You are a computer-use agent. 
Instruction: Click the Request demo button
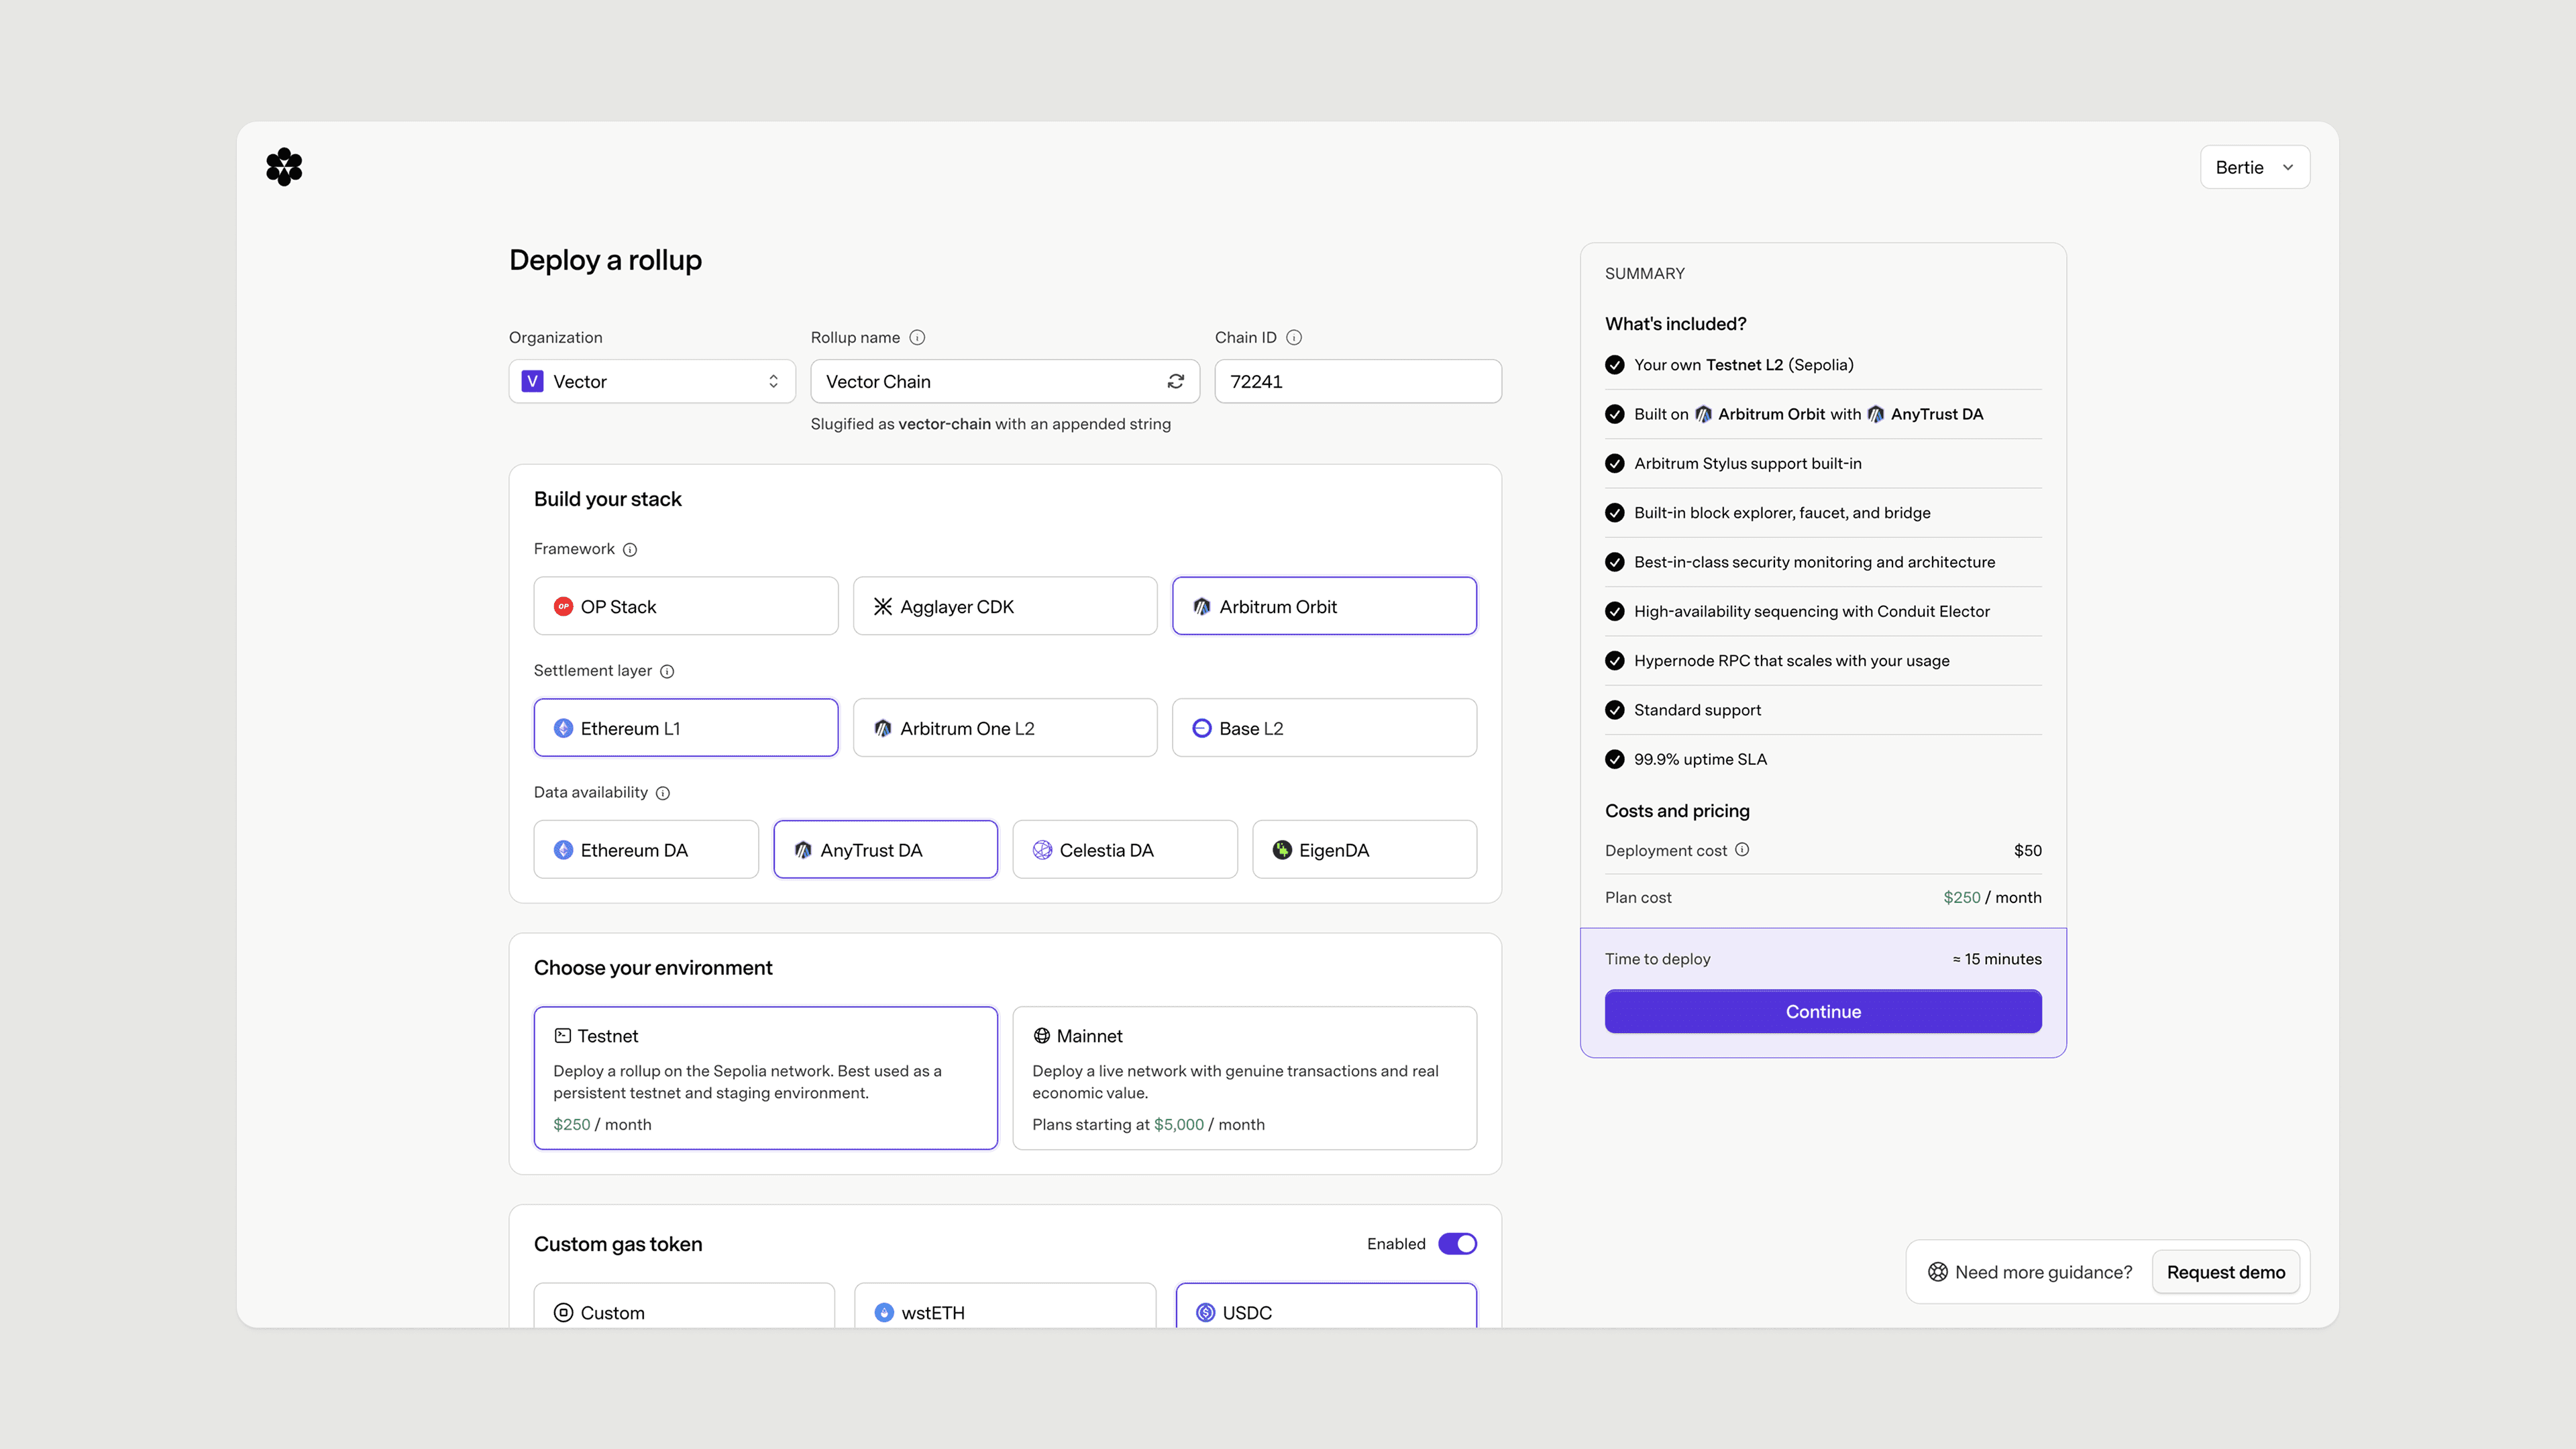pyautogui.click(x=2225, y=1272)
